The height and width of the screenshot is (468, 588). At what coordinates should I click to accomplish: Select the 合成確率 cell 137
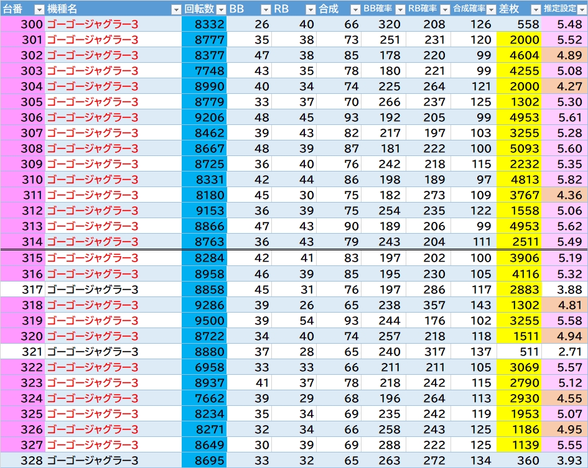474,352
